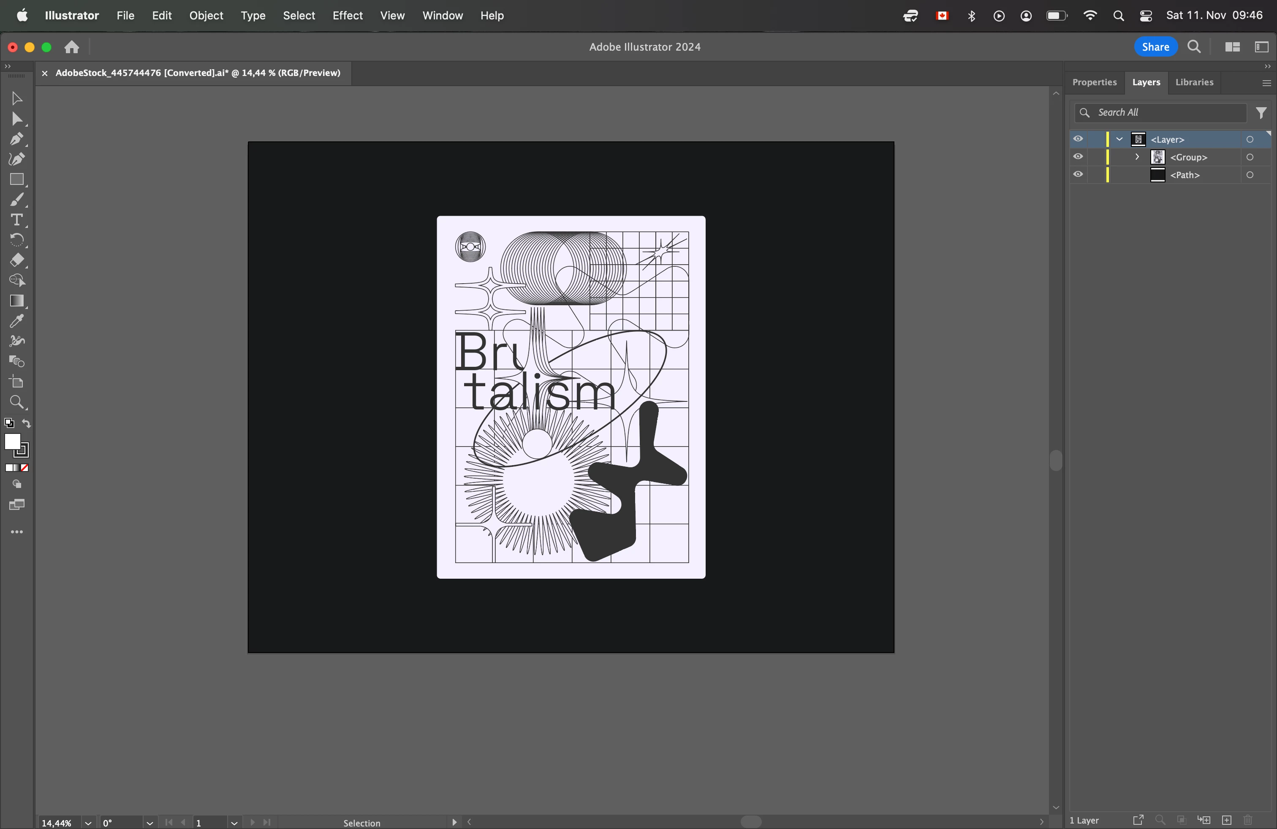Hide the <Group> layer item

(x=1077, y=157)
